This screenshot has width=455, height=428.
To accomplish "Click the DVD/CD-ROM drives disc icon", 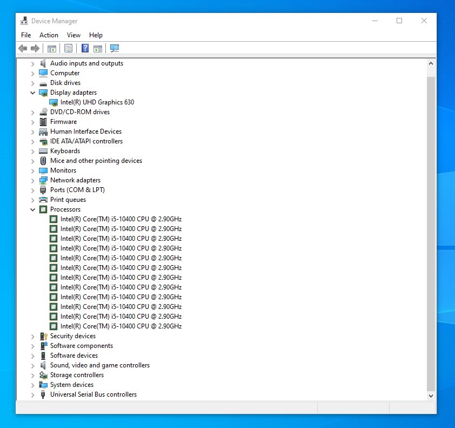I will coord(43,112).
